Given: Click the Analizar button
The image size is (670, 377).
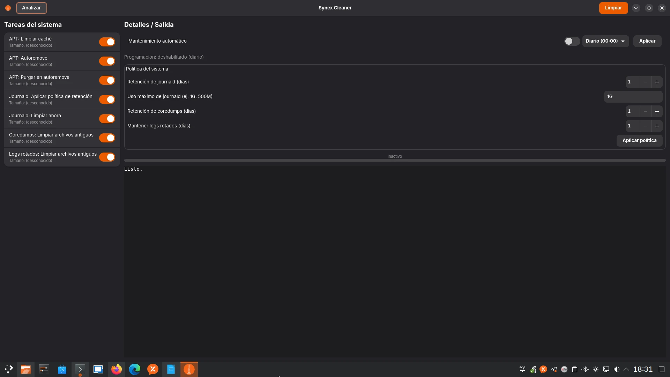Looking at the screenshot, I should 31,8.
